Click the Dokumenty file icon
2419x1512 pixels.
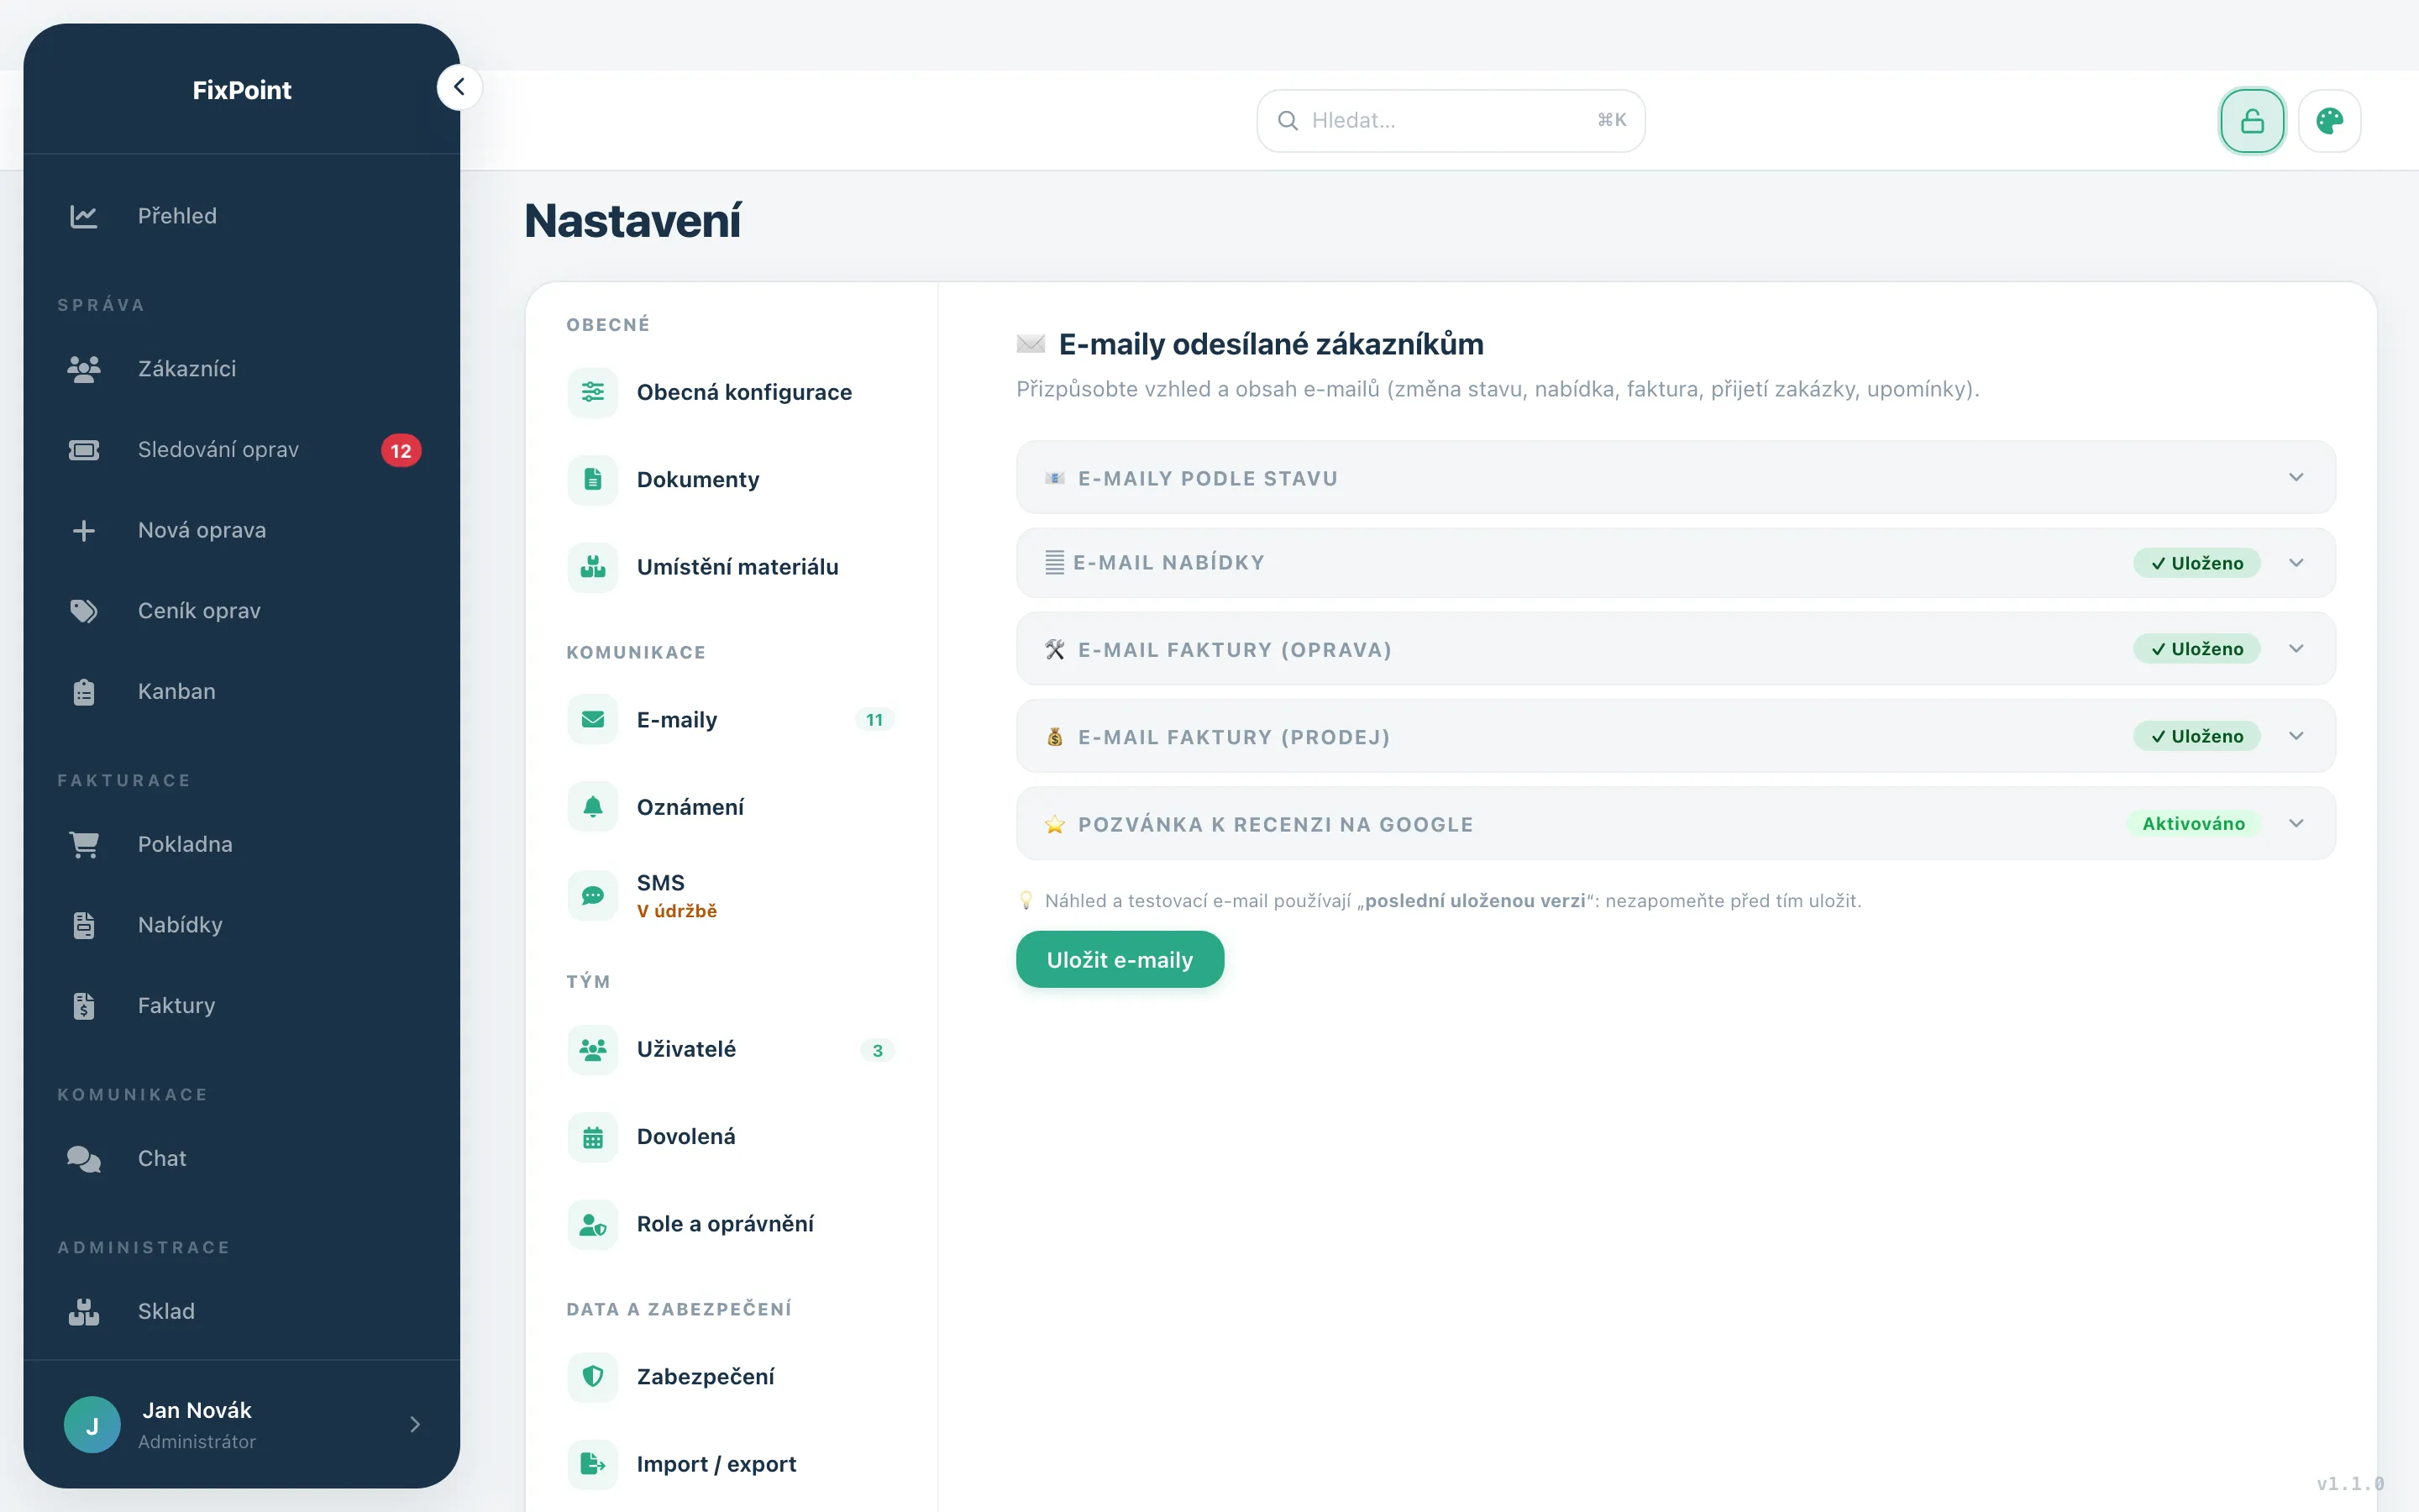click(x=593, y=479)
